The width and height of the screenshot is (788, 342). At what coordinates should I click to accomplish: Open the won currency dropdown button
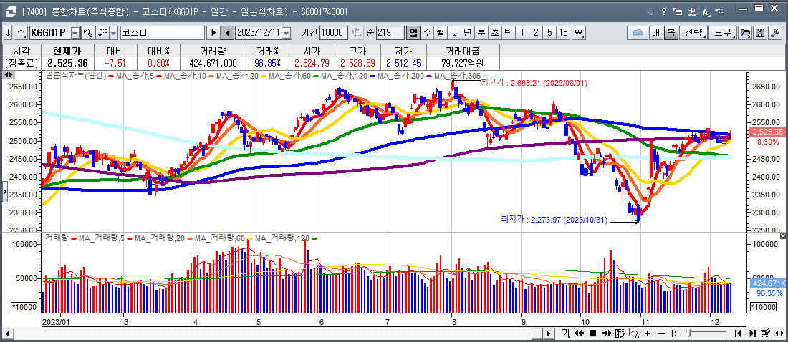pyautogui.click(x=579, y=33)
